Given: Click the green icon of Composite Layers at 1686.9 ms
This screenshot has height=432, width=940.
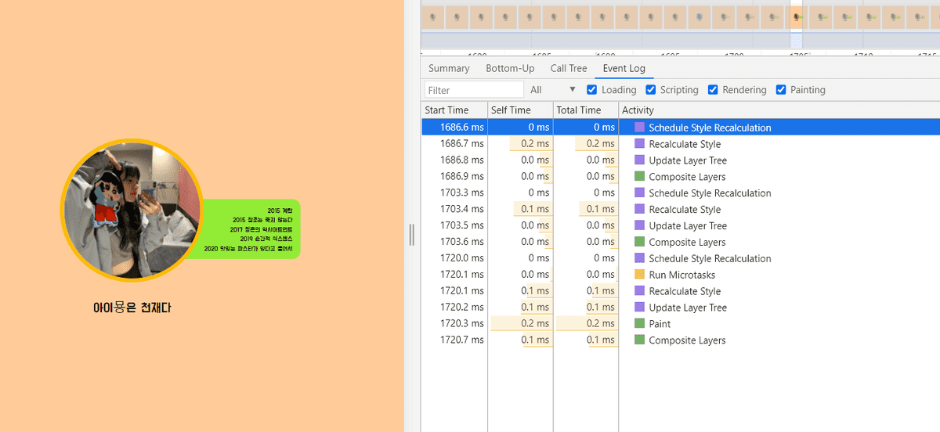Looking at the screenshot, I should tap(639, 177).
